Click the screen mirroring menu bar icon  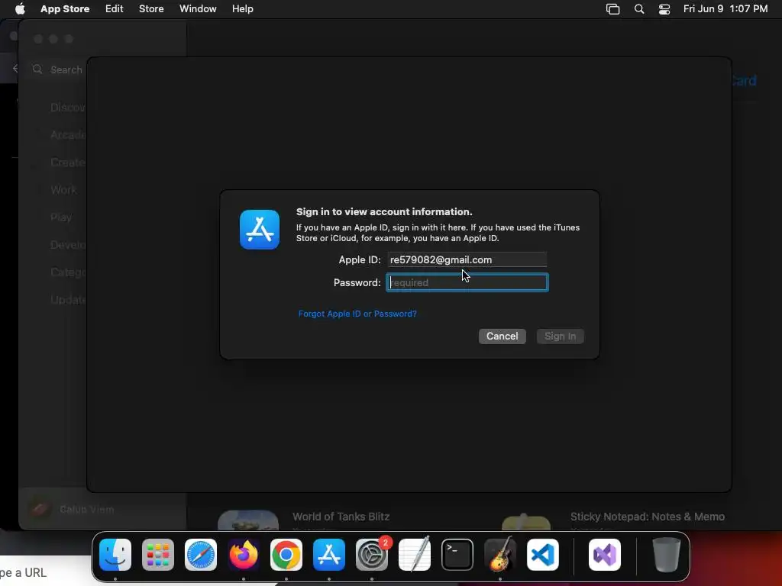click(612, 9)
